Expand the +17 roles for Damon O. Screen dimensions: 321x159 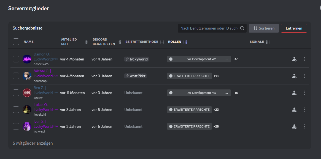pos(235,59)
